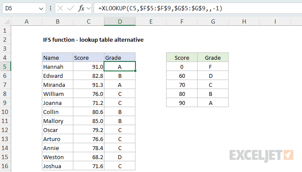Select the cell with name Edward
The image size is (302, 172).
(57, 76)
